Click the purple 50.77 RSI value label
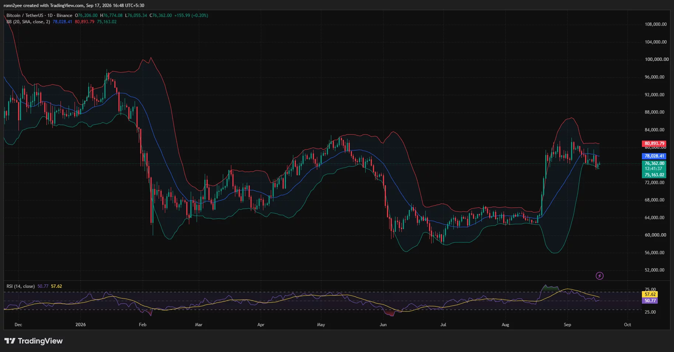The image size is (674, 352). (650, 301)
